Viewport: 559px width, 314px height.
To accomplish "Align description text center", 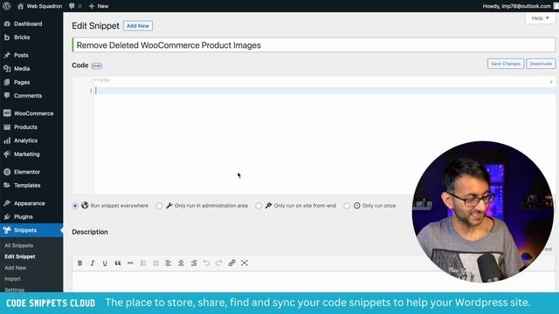I will point(181,263).
